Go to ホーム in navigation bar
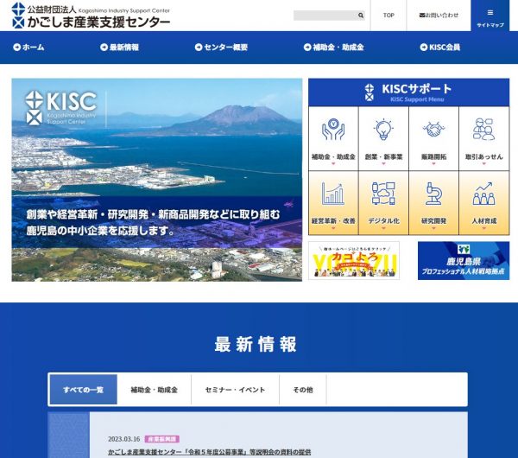This screenshot has width=518, height=458. pos(28,48)
